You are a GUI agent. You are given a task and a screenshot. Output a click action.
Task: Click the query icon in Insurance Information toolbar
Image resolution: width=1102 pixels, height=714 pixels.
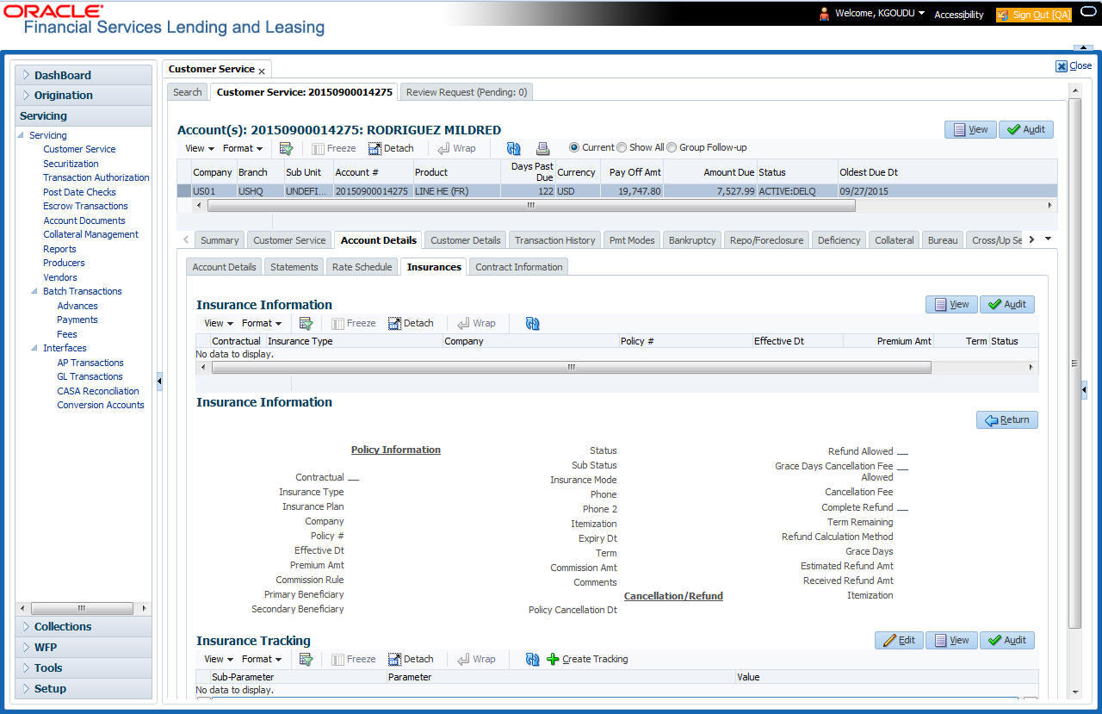pyautogui.click(x=306, y=323)
